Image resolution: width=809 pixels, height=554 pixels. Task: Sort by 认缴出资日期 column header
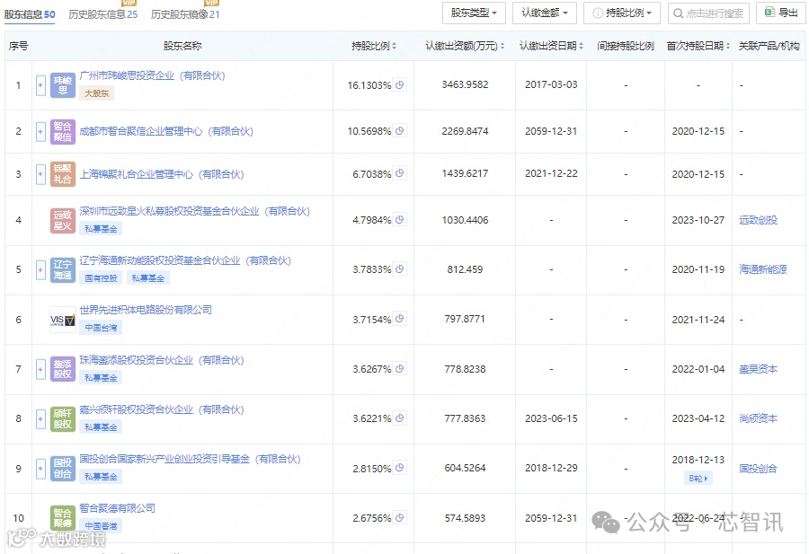tap(551, 46)
